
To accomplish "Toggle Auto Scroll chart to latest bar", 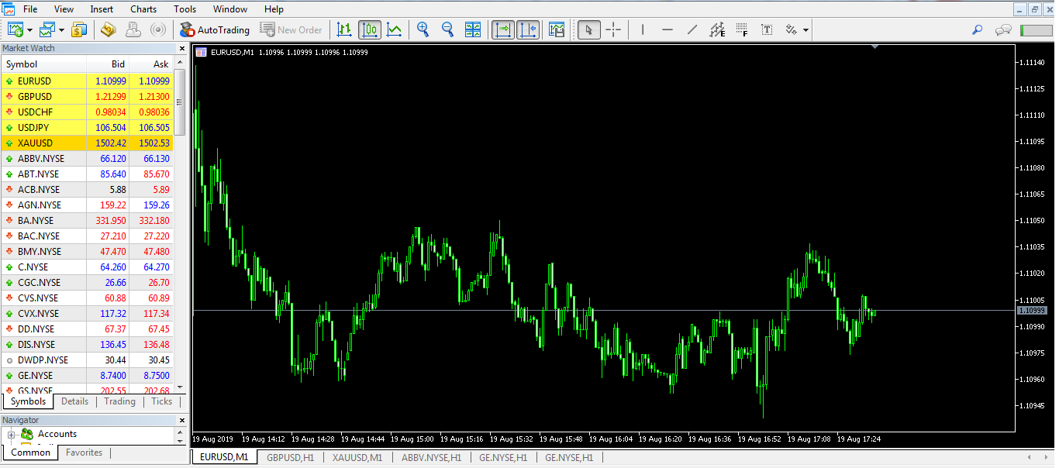I will click(x=503, y=30).
